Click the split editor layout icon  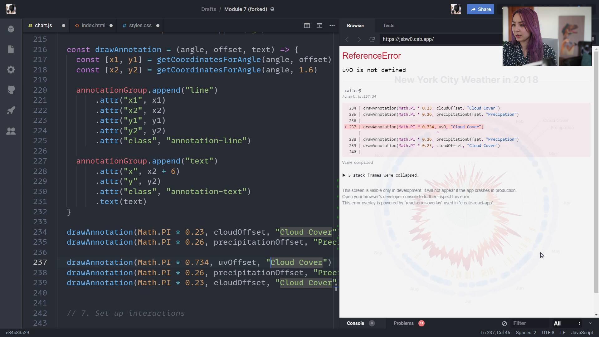(x=307, y=26)
